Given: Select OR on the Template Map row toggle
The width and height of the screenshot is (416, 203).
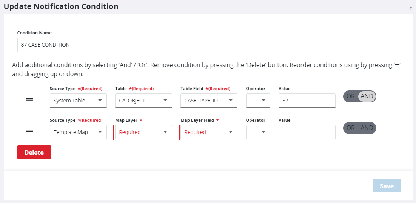Looking at the screenshot, I should 351,128.
